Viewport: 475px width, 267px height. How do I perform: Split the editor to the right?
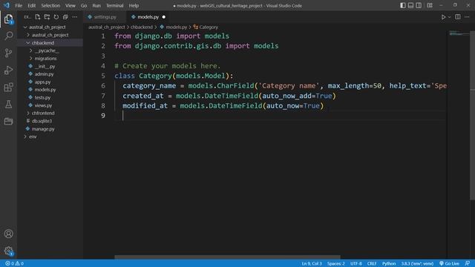pyautogui.click(x=458, y=17)
